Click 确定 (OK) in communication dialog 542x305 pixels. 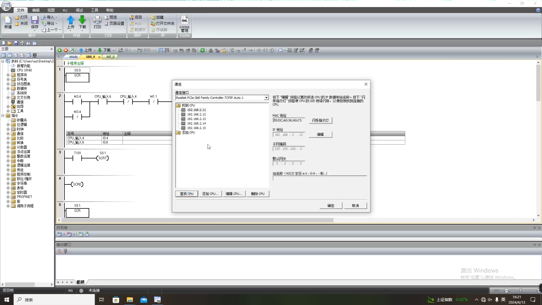331,206
